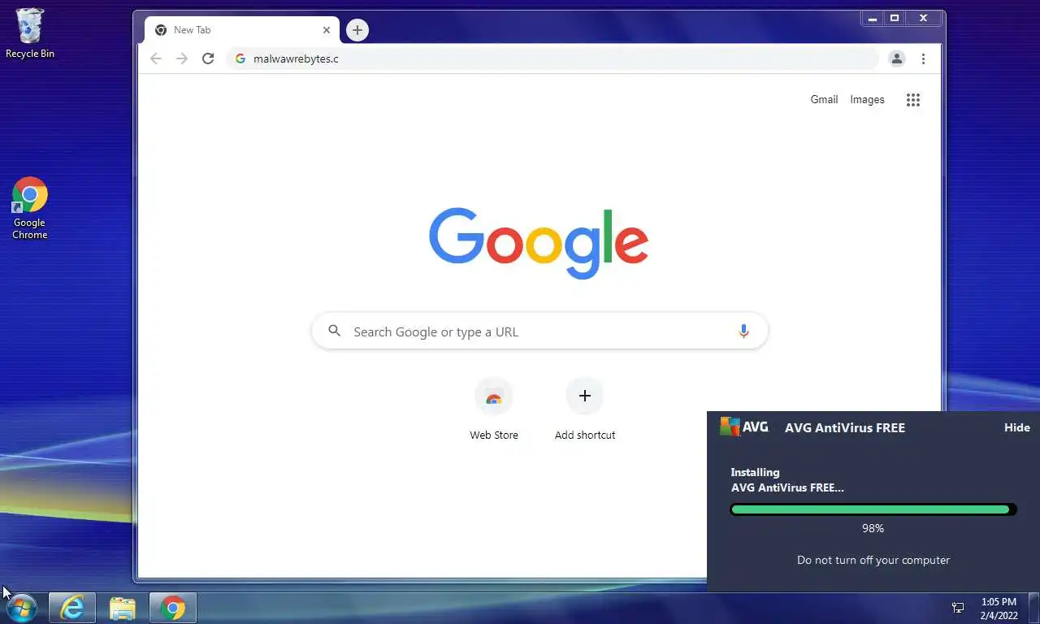Hide the AVG installer panel

coord(1017,427)
